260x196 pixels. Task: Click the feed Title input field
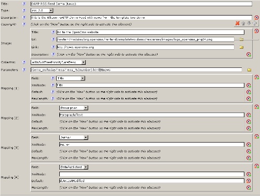pyautogui.click(x=141, y=4)
